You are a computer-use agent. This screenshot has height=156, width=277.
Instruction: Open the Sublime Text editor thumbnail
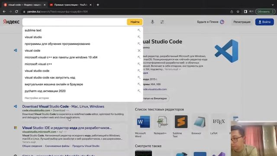pos(181,122)
